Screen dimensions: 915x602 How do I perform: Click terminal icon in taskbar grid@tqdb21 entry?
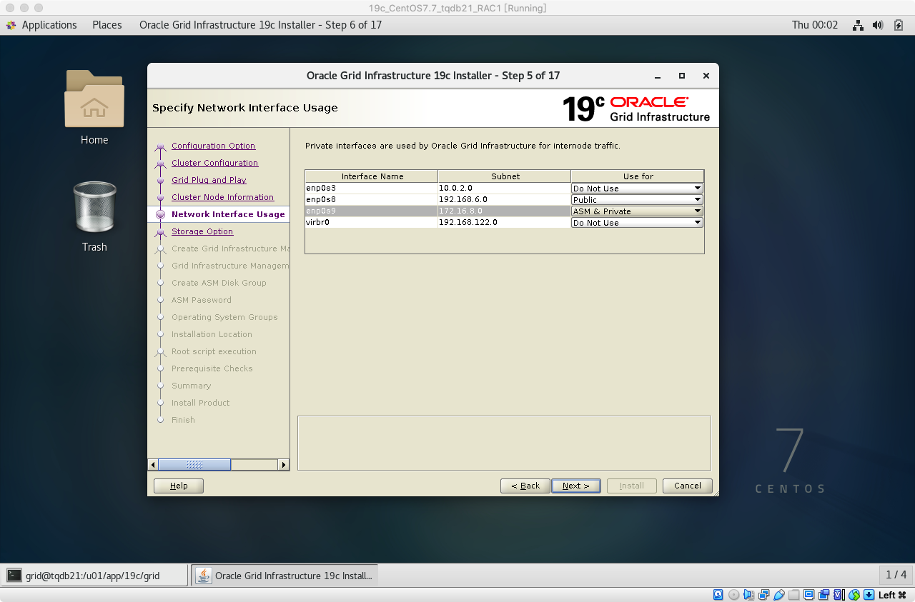tap(14, 576)
